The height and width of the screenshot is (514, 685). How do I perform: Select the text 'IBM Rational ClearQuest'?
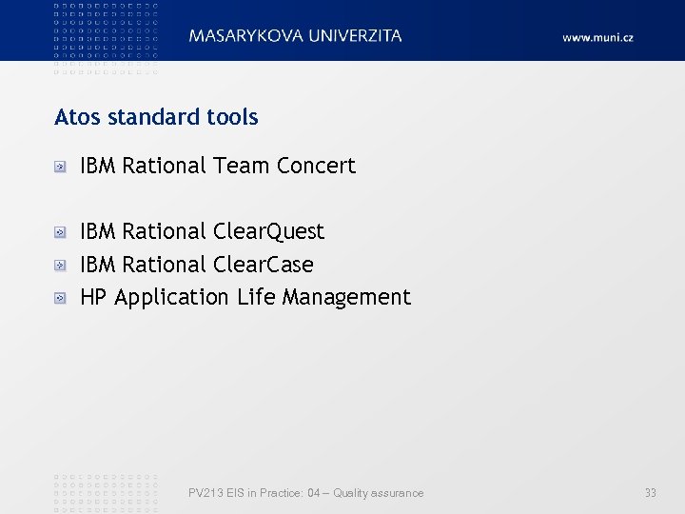pos(203,231)
